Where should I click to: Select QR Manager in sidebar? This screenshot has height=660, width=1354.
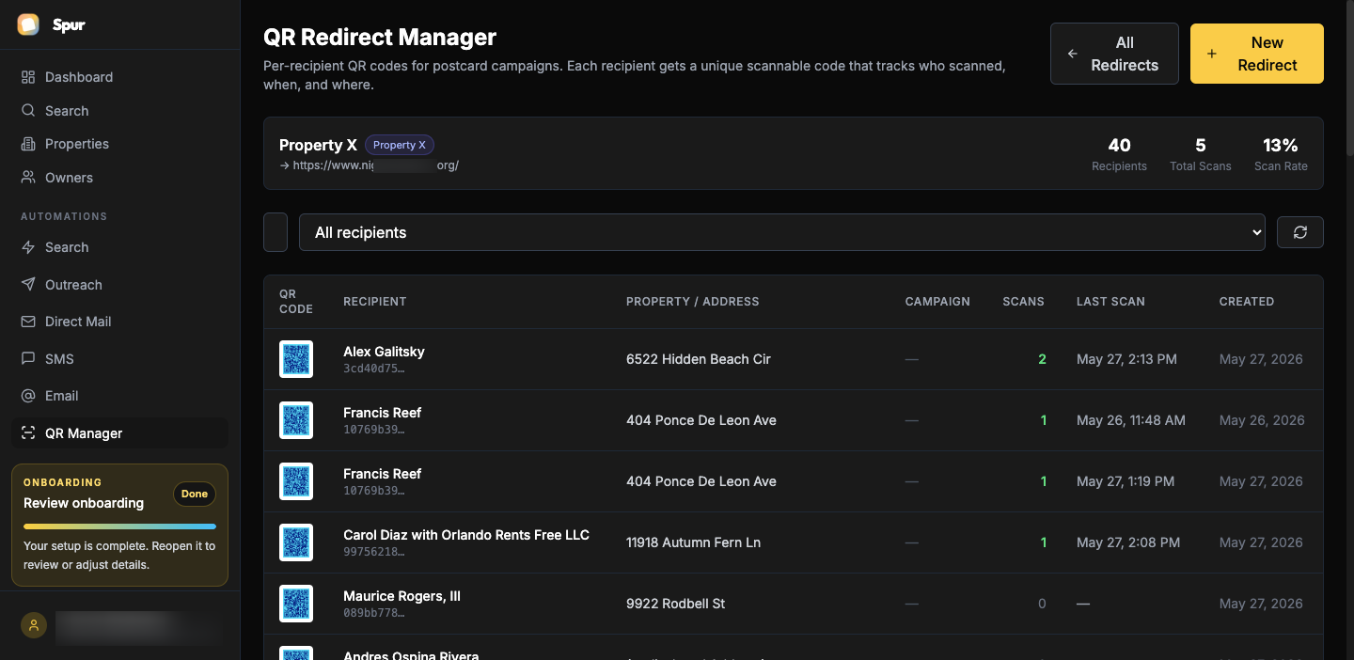coord(120,433)
